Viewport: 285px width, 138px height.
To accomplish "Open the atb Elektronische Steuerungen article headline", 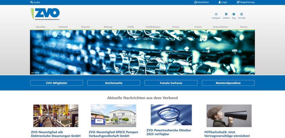I will click(56, 134).
